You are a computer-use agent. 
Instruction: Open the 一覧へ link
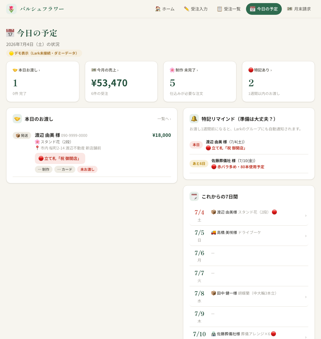pos(164,119)
